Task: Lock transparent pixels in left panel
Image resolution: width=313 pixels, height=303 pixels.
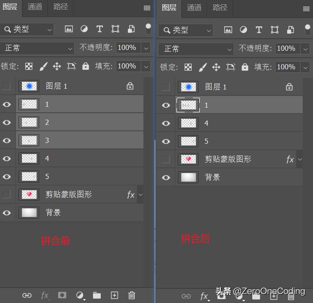Action: (29, 66)
